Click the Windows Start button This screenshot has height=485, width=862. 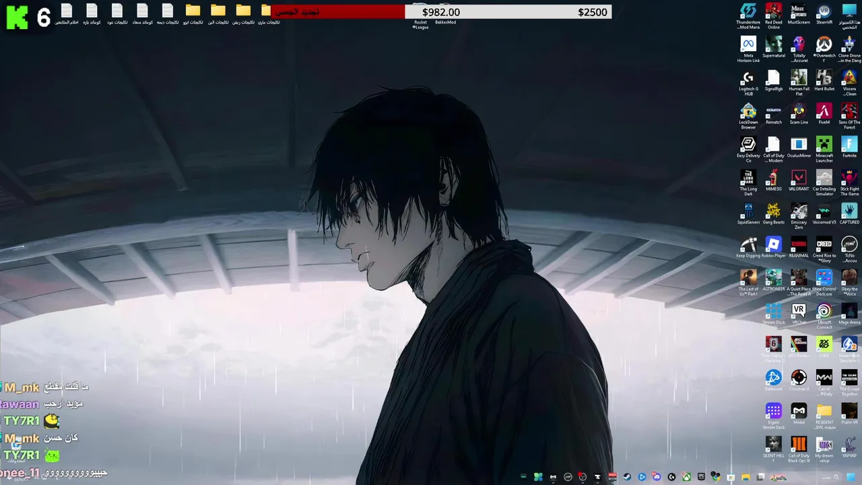point(851,477)
